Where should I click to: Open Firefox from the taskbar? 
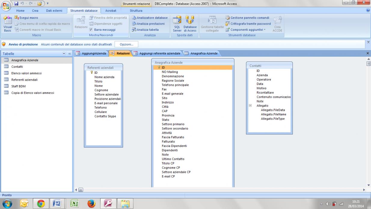91,204
